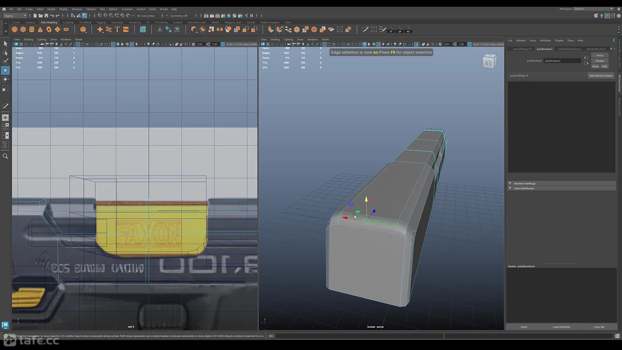Viewport: 622px width, 350px height.
Task: Select the Rotate tool in toolbox
Action: (x=5, y=79)
